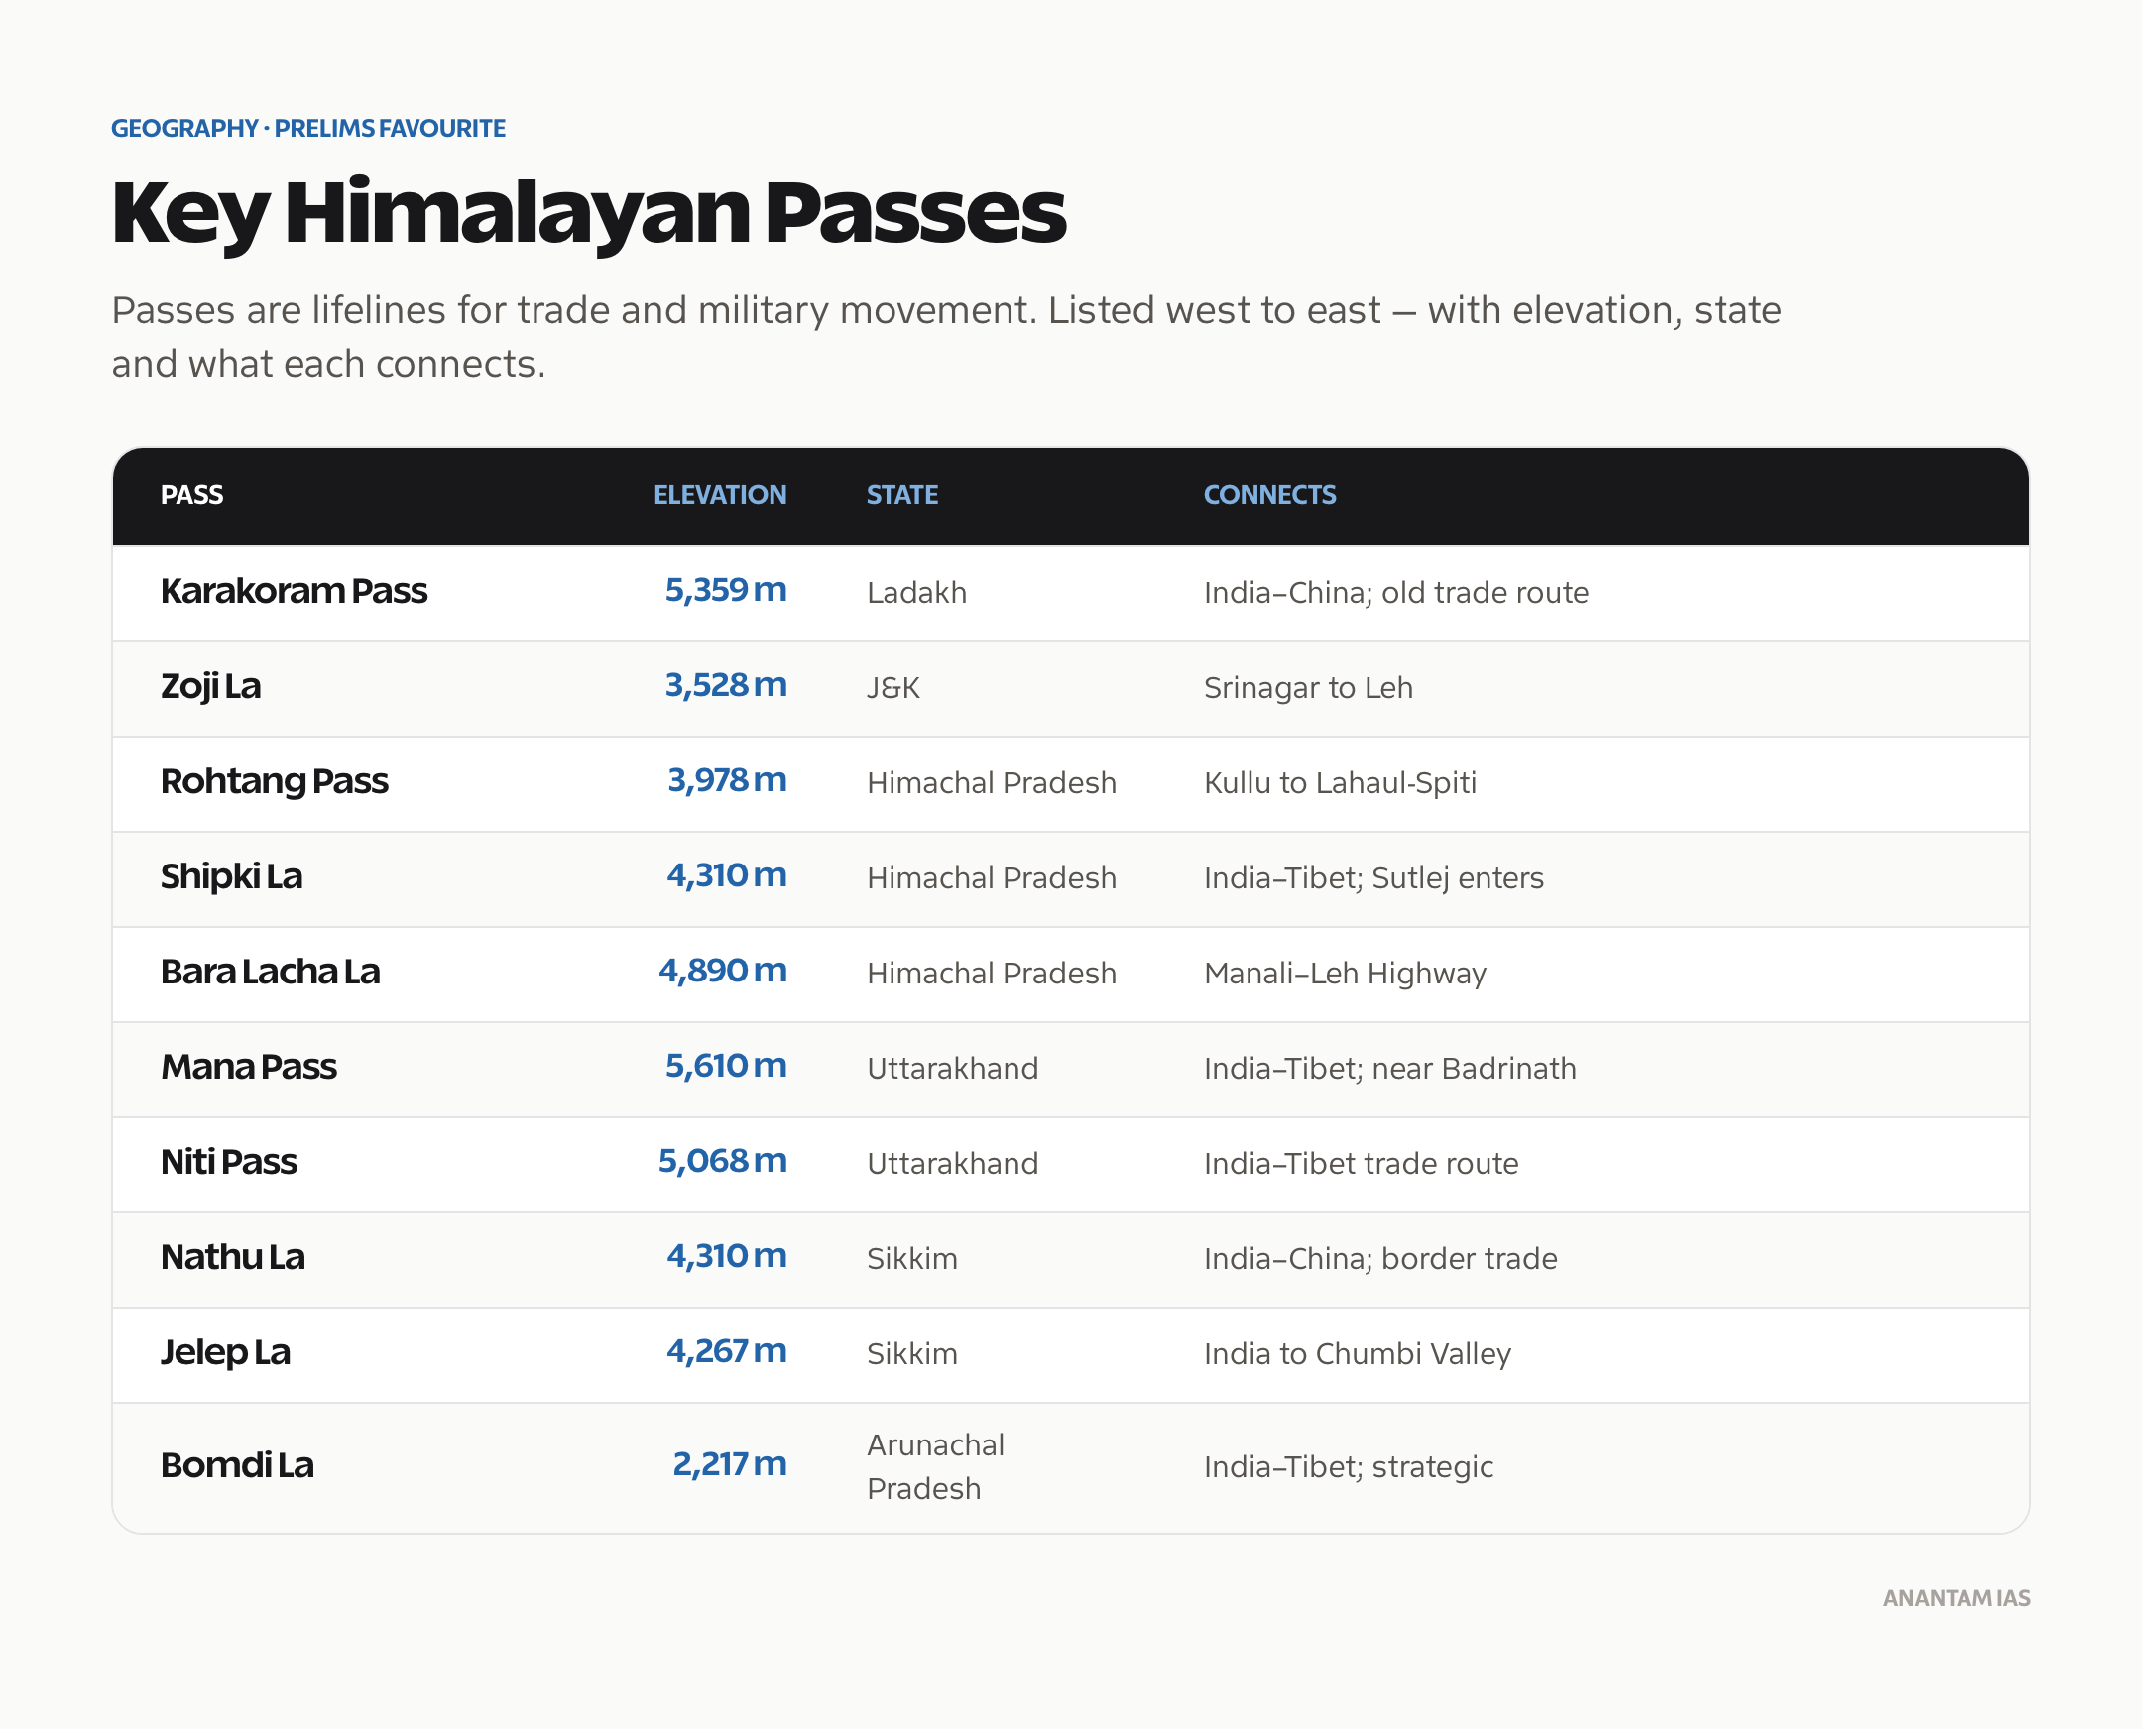The height and width of the screenshot is (1729, 2142).
Task: Click the ANANTAM IAS credit text
Action: [x=1956, y=1598]
